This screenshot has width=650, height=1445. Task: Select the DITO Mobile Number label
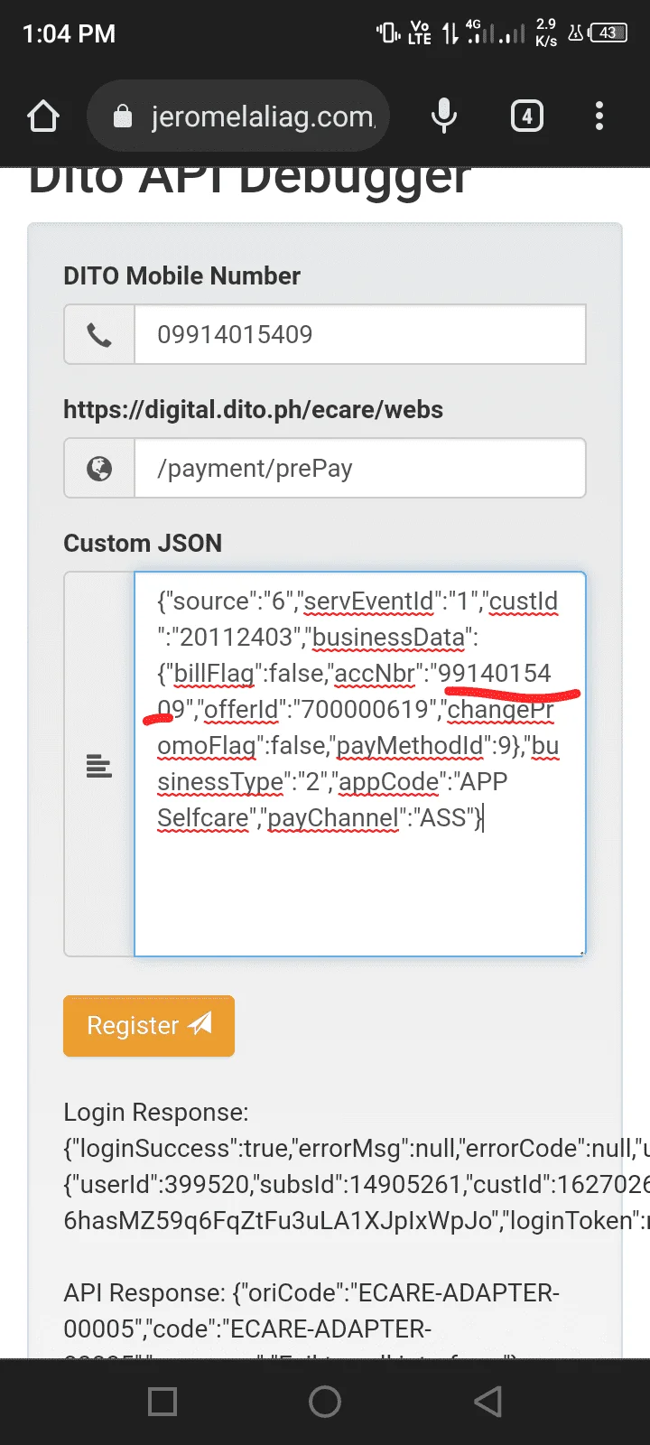coord(181,276)
